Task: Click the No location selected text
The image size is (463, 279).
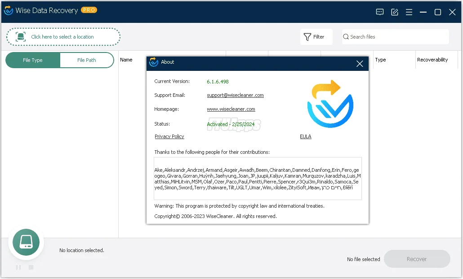Action: click(81, 250)
